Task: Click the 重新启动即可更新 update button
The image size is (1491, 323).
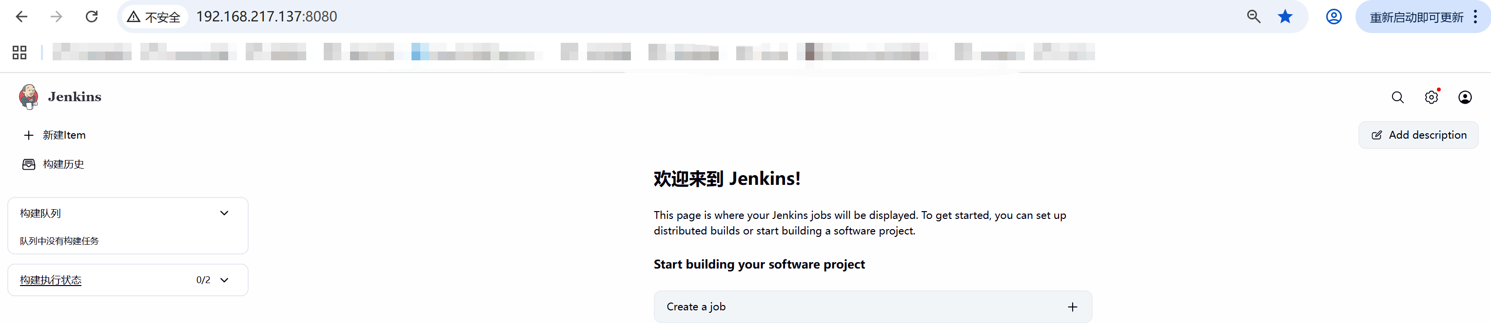Action: tap(1416, 18)
